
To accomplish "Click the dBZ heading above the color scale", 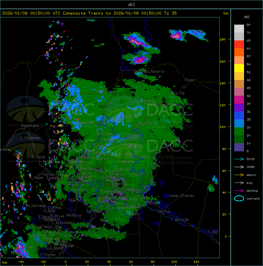I will pos(247,17).
